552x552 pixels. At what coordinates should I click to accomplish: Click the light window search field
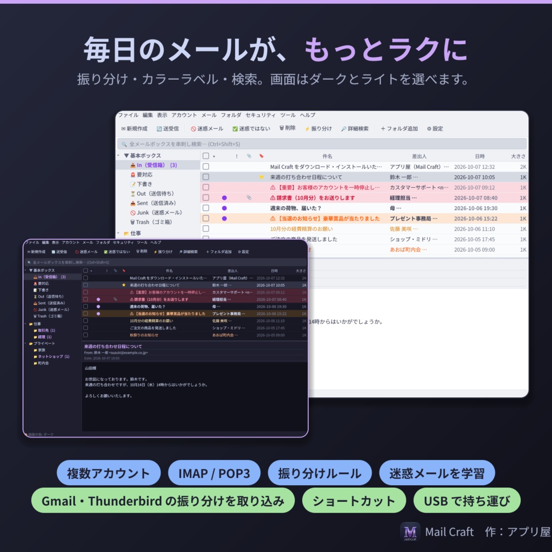pos(322,143)
